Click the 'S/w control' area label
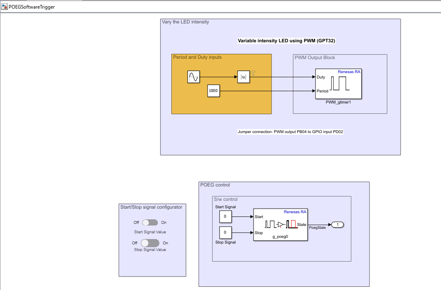This screenshot has height=290, width=441. point(226,199)
